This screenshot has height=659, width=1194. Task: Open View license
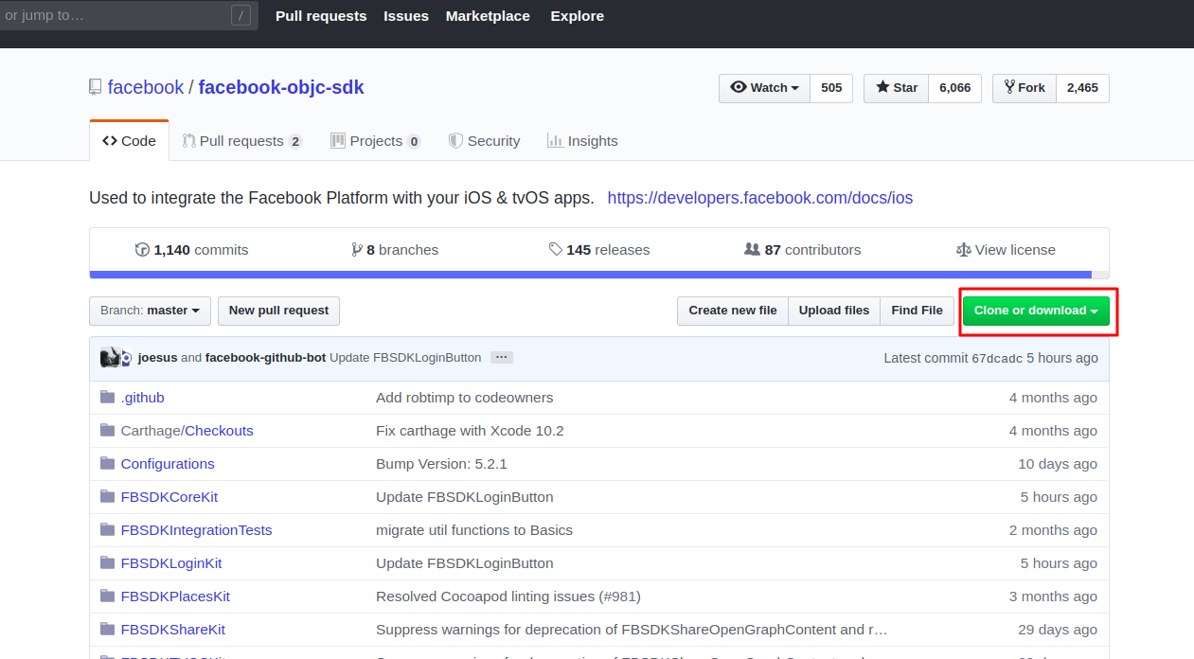tap(1006, 250)
